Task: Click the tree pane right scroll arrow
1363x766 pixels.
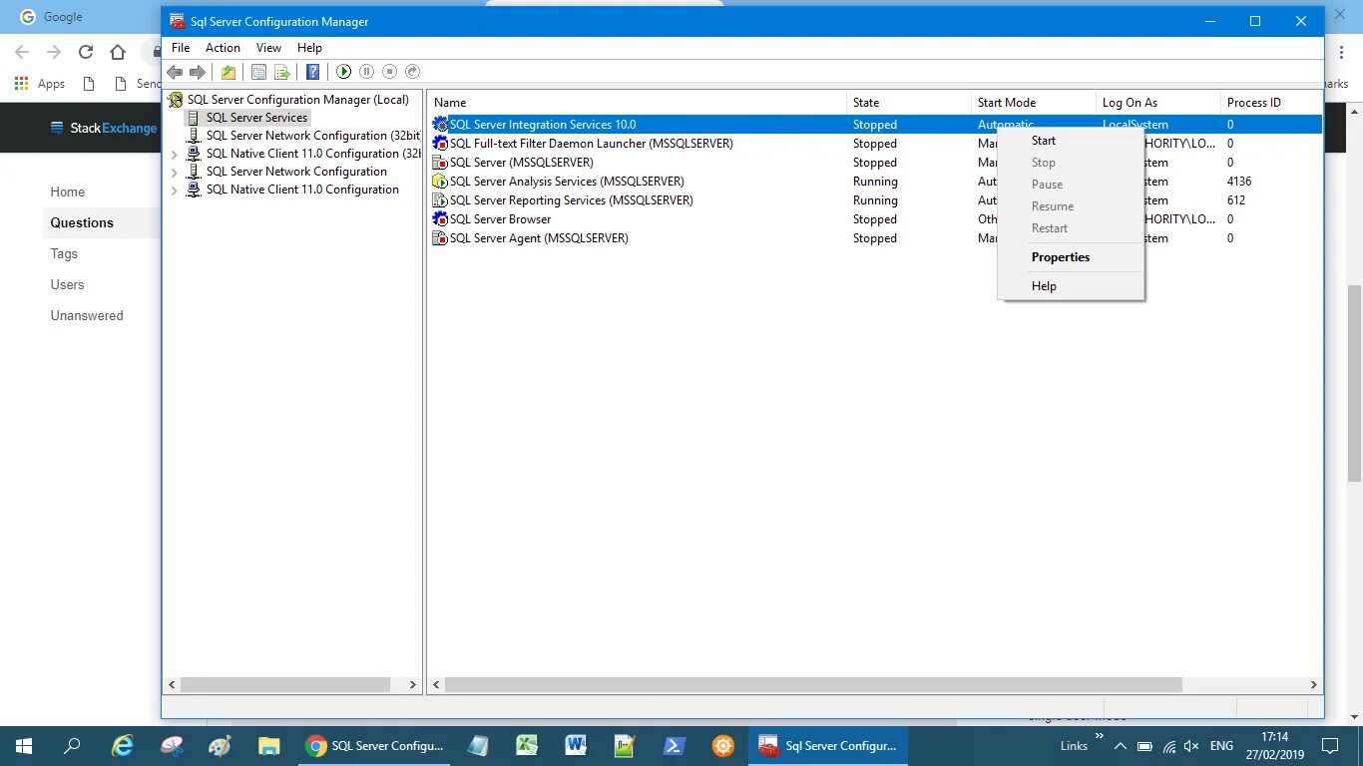Action: 413,685
